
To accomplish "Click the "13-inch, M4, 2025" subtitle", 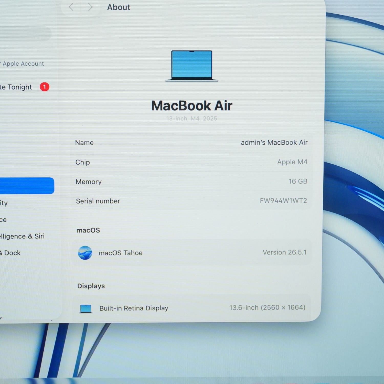I will click(192, 119).
